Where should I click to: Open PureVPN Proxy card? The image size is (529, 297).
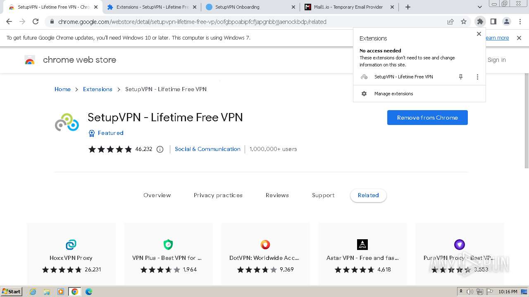(x=460, y=254)
